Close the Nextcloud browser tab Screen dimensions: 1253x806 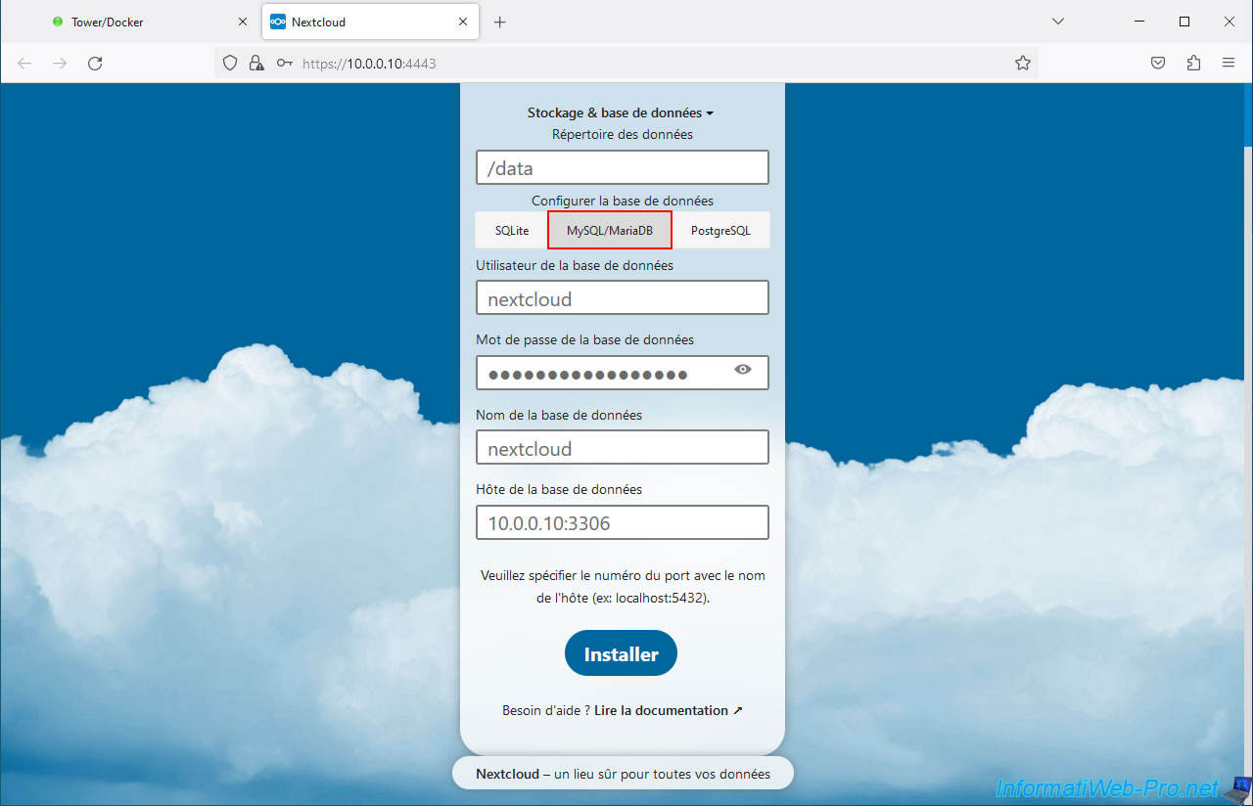tap(460, 22)
